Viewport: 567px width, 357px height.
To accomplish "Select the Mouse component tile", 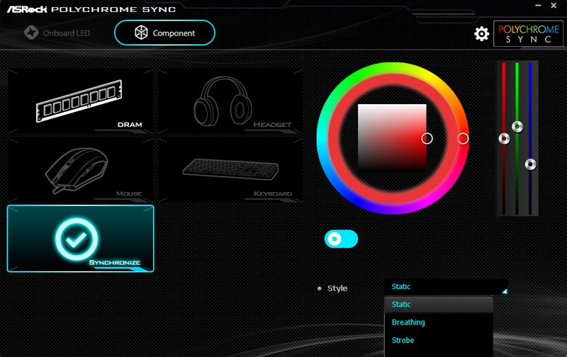I will click(x=81, y=169).
